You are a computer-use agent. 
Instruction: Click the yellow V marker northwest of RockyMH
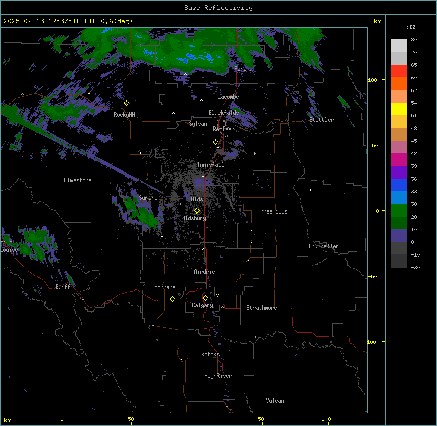(89, 93)
